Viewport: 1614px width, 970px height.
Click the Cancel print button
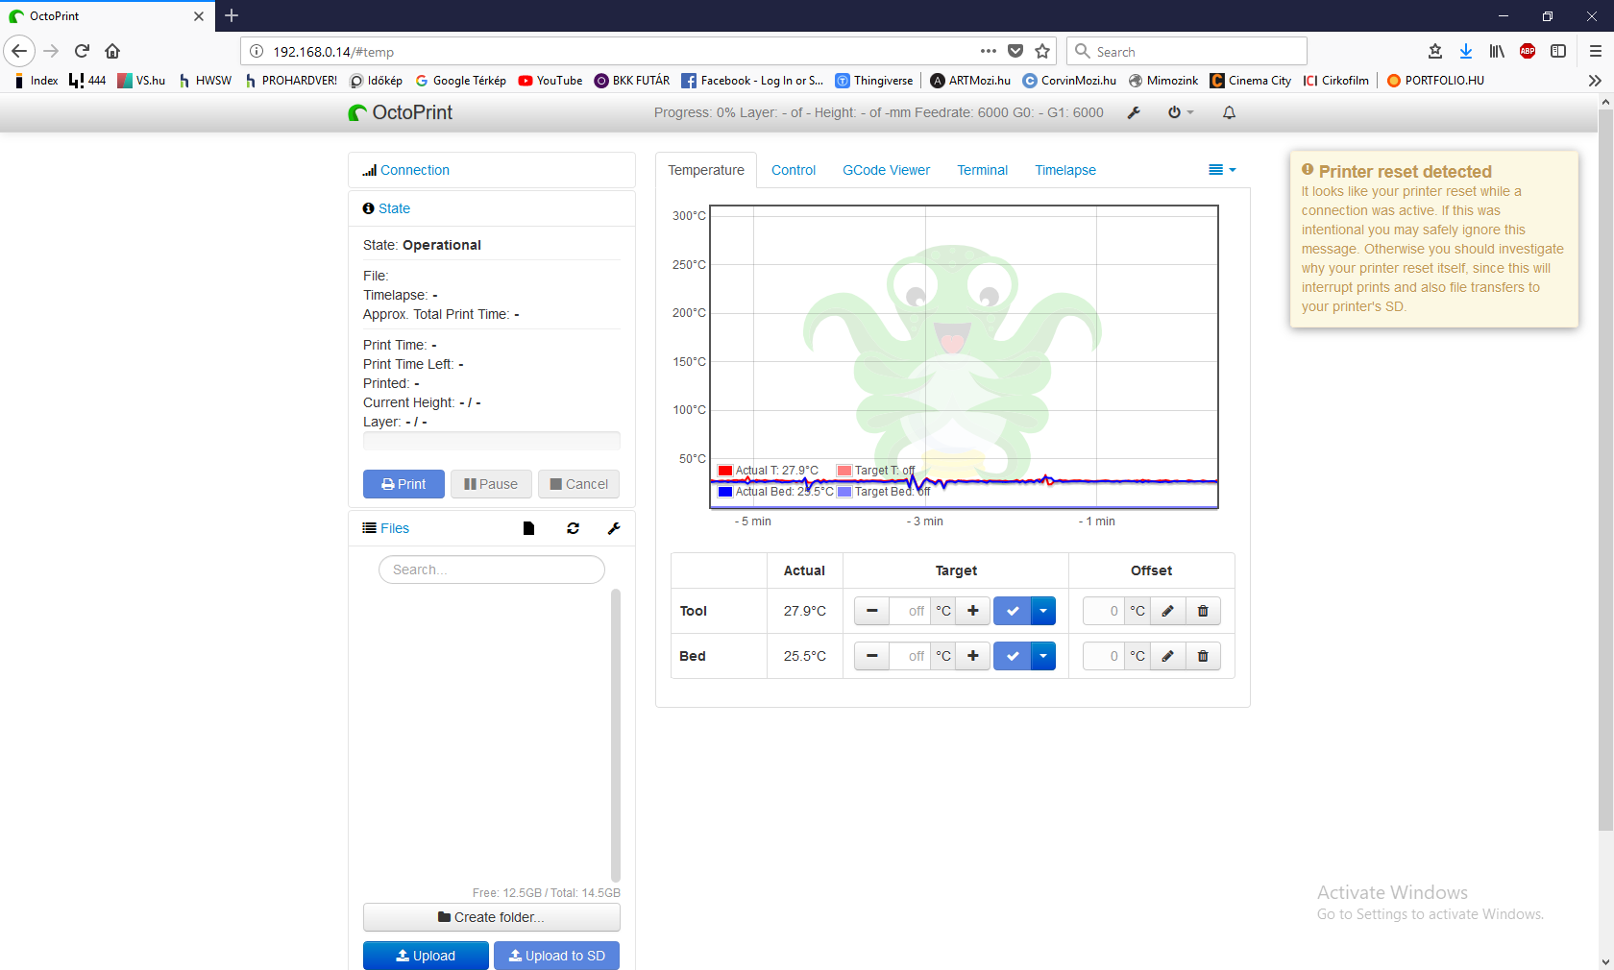tap(578, 484)
